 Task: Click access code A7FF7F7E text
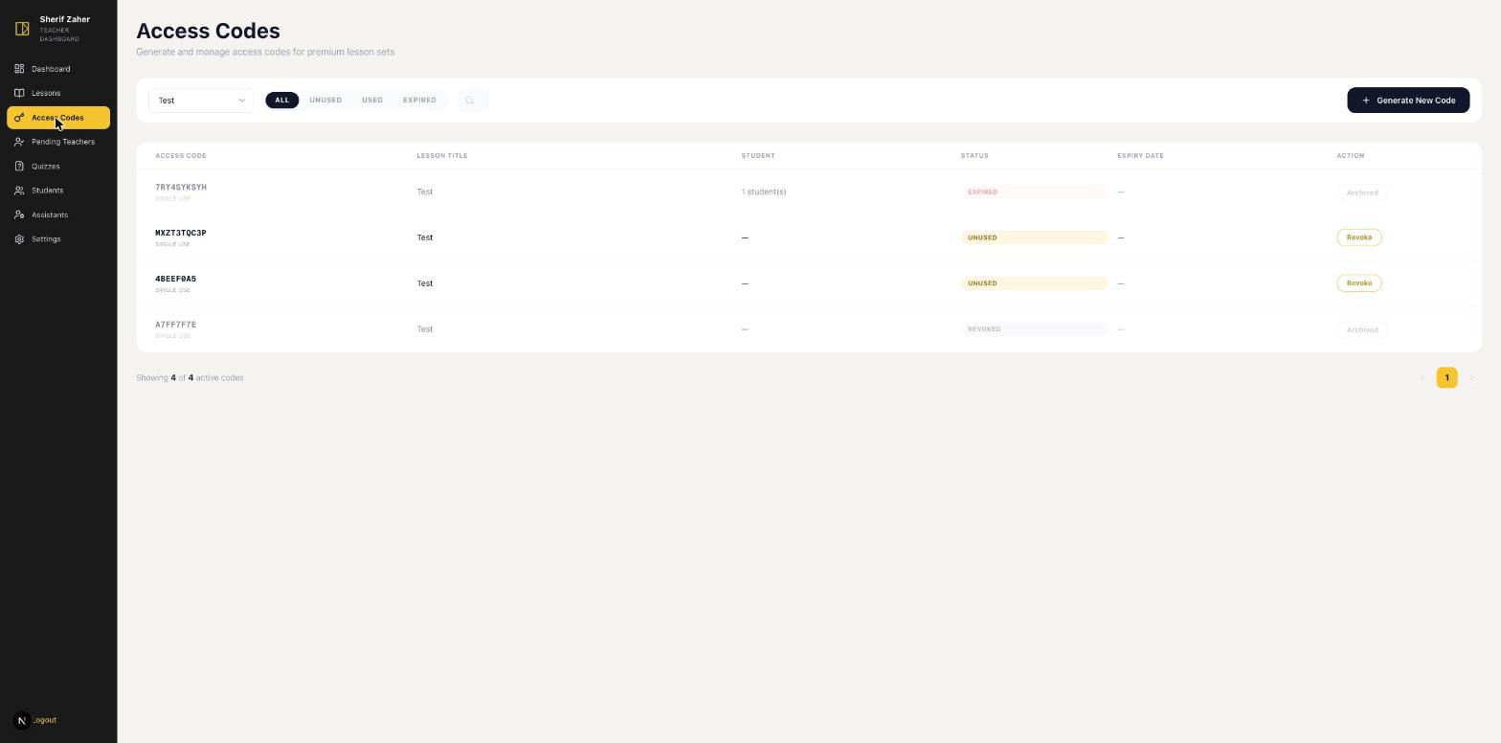(x=175, y=325)
